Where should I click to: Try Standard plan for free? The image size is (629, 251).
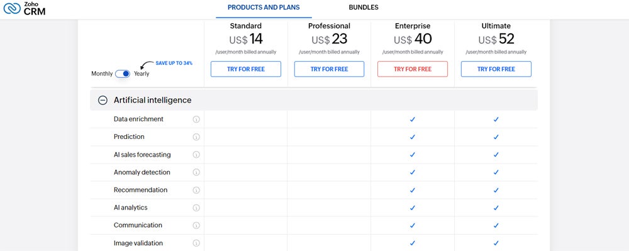coord(246,69)
